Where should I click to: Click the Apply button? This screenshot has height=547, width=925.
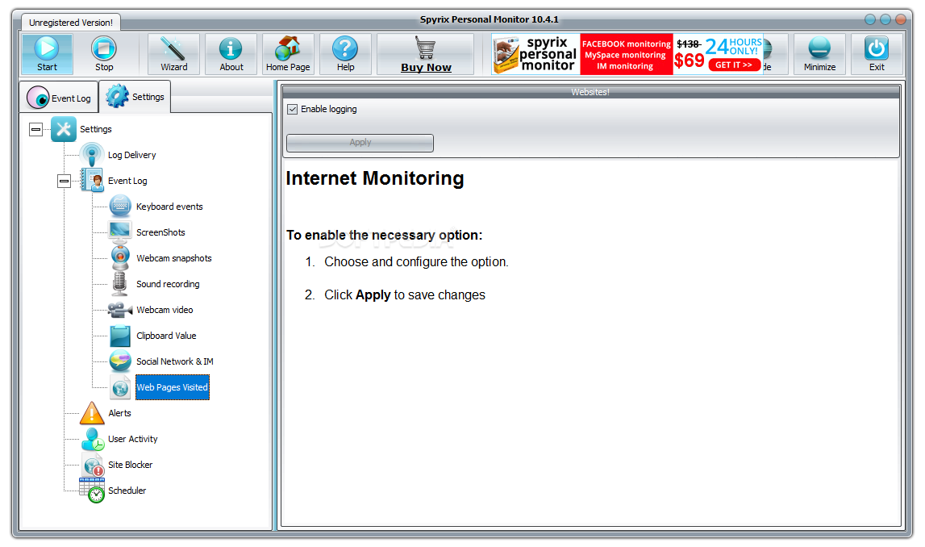(360, 143)
